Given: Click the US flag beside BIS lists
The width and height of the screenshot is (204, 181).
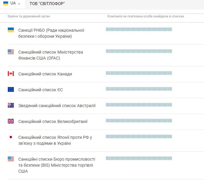Looking at the screenshot, I should coord(11,159).
